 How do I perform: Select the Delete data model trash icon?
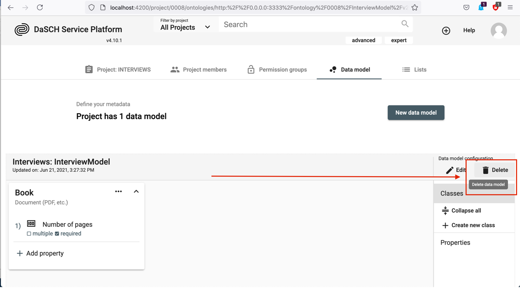[x=485, y=170]
